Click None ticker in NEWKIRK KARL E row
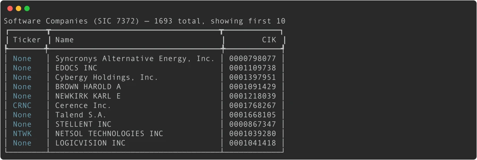The height and width of the screenshot is (160, 477). 22,96
